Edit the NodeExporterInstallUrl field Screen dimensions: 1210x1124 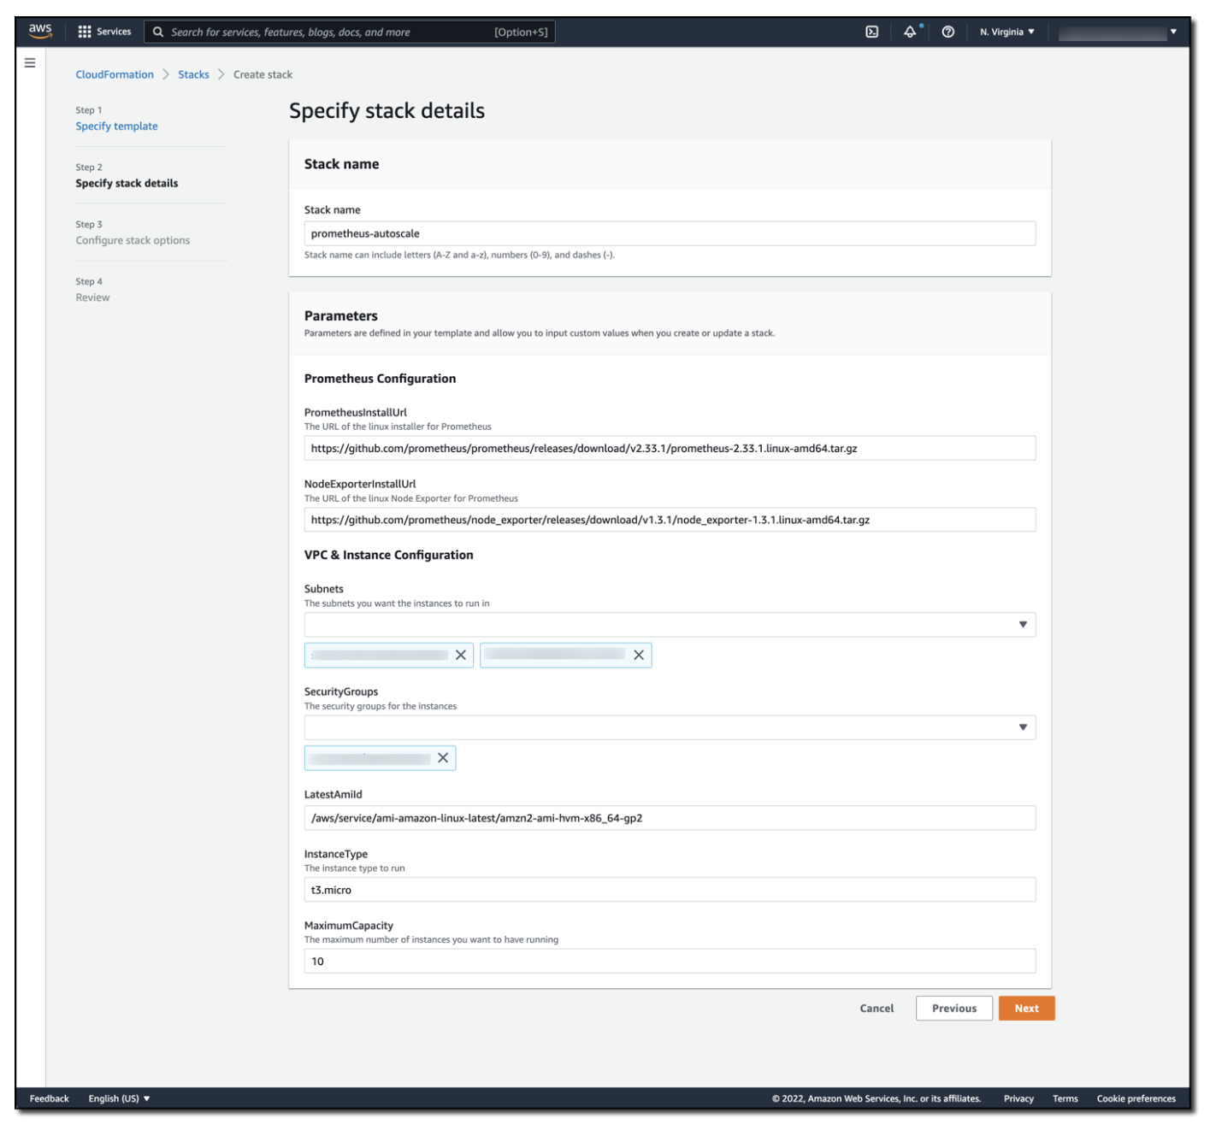pos(670,520)
